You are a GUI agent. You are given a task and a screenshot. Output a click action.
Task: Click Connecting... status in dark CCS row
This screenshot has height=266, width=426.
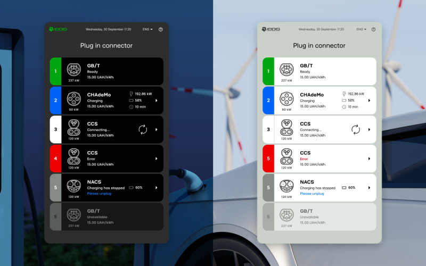tap(99, 130)
